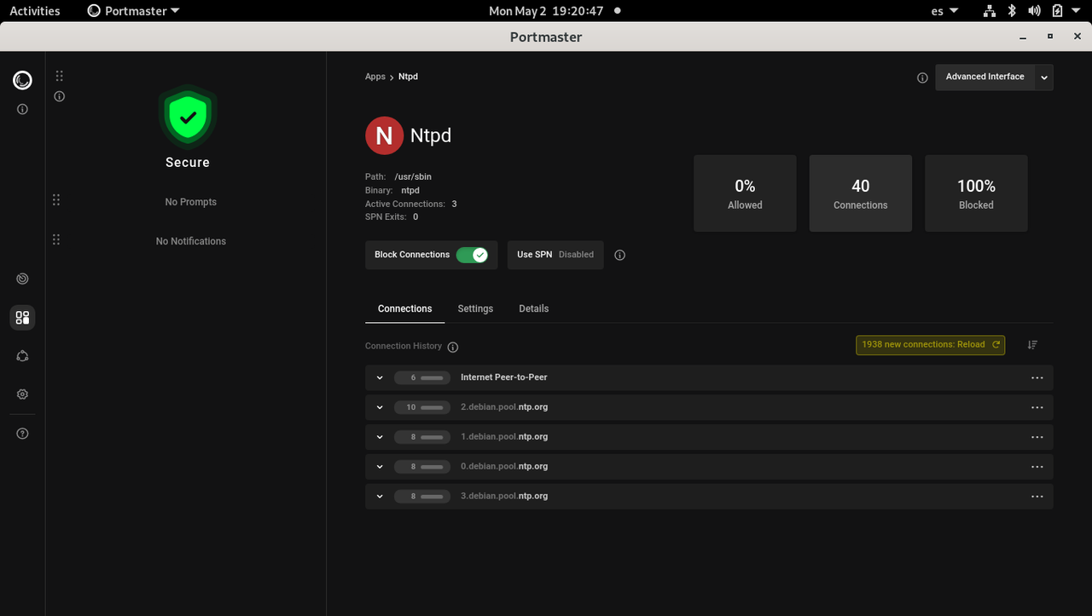The height and width of the screenshot is (616, 1092).
Task: Open options menu for 0.debian.pool.ntp.org row
Action: point(1037,467)
